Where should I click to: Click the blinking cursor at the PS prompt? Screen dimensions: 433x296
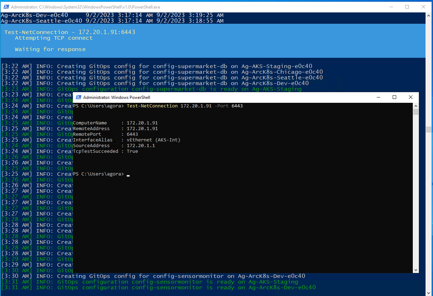(x=128, y=174)
